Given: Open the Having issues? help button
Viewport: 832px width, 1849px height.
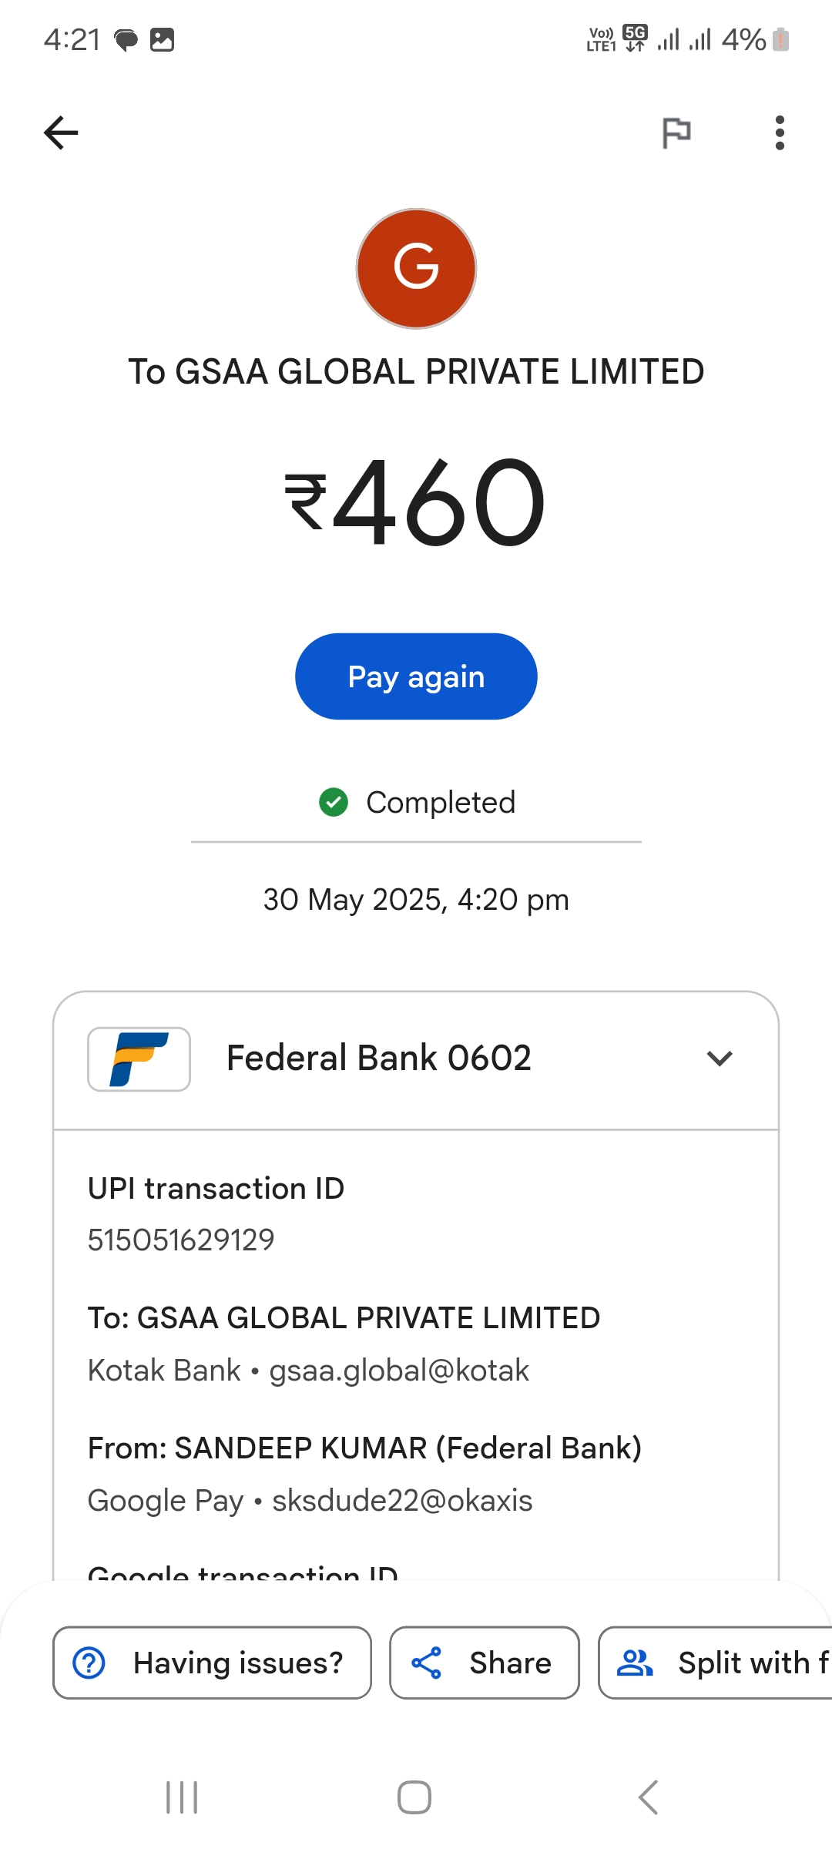Looking at the screenshot, I should 212,1663.
